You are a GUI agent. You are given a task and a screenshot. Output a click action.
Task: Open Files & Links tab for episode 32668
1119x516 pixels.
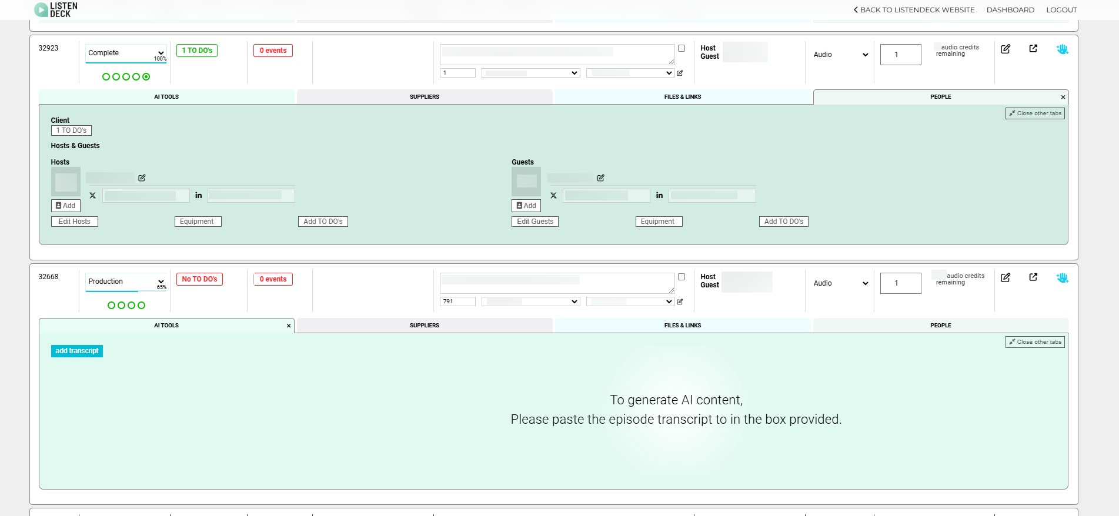point(682,326)
